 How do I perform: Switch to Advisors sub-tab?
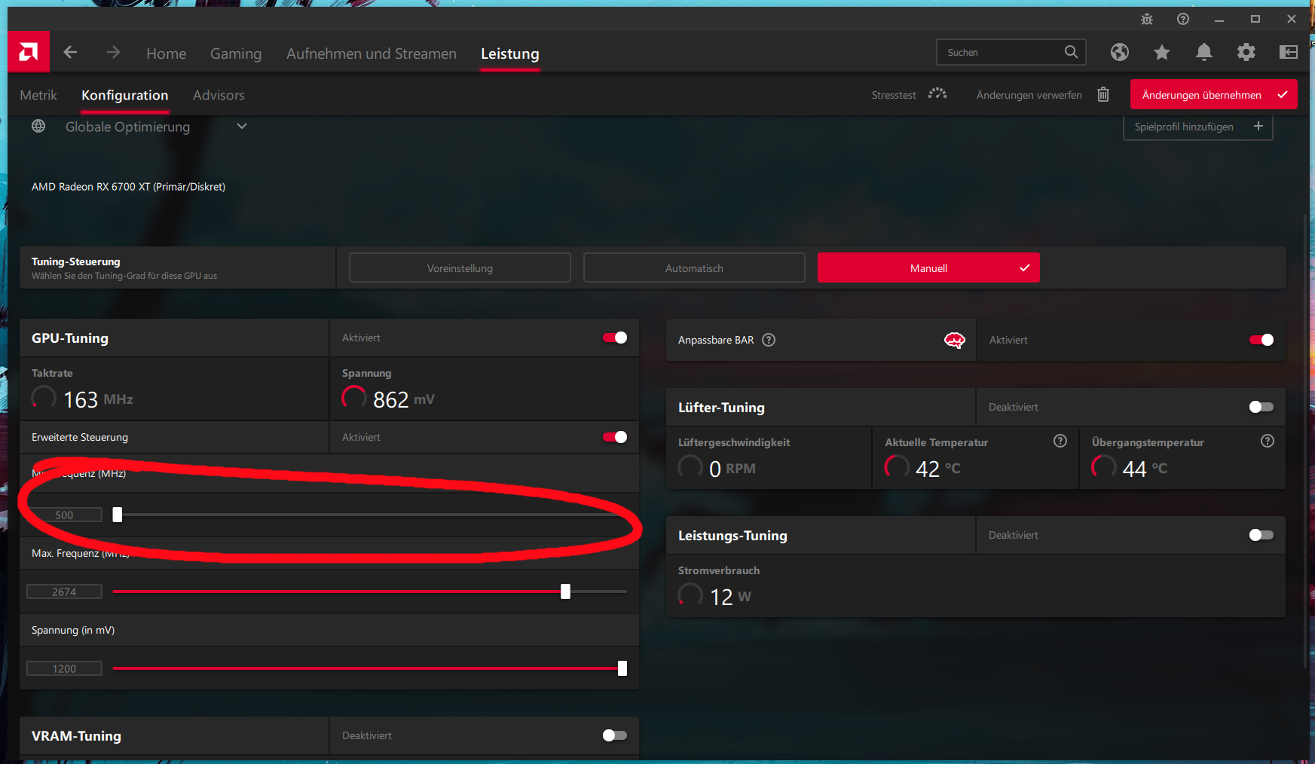point(219,95)
